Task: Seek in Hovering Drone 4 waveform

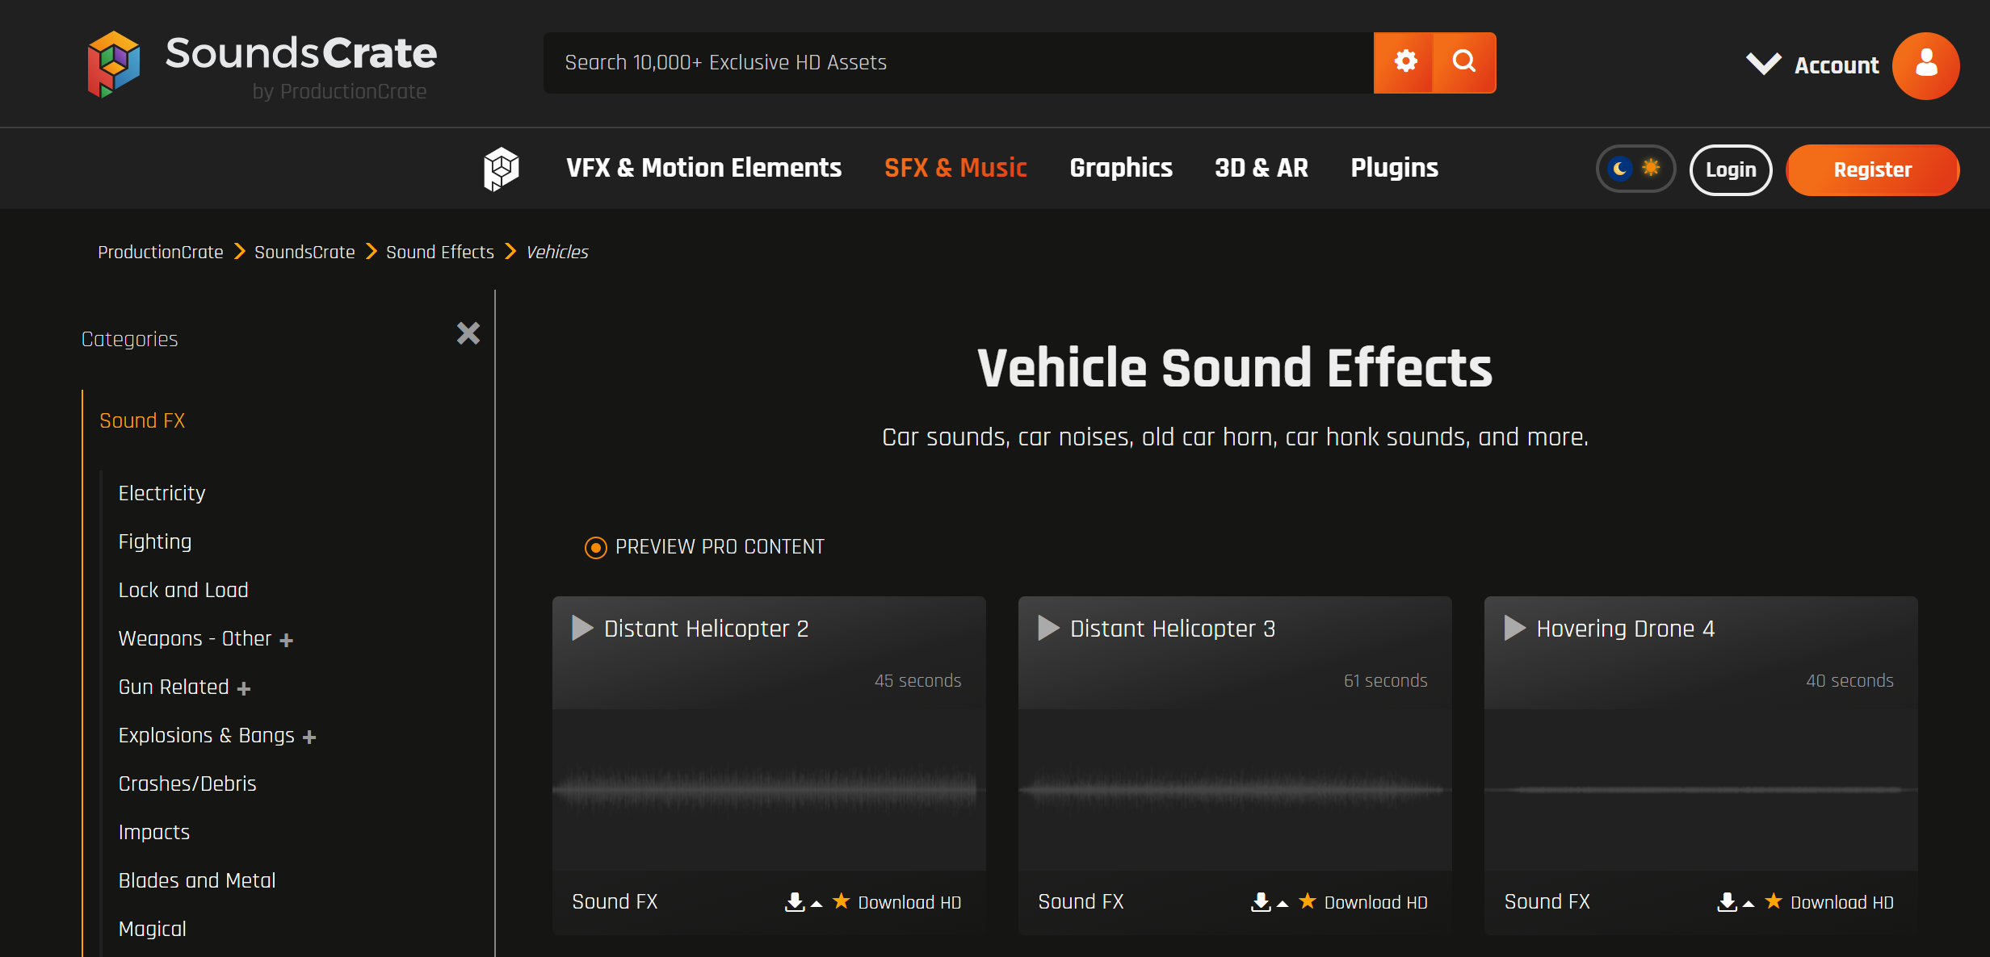Action: point(1701,789)
